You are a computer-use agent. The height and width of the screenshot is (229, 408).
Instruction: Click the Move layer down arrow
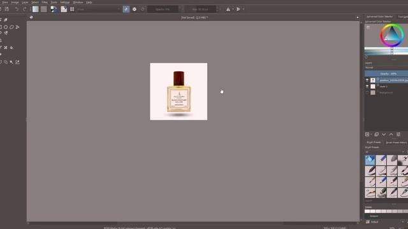[384, 134]
